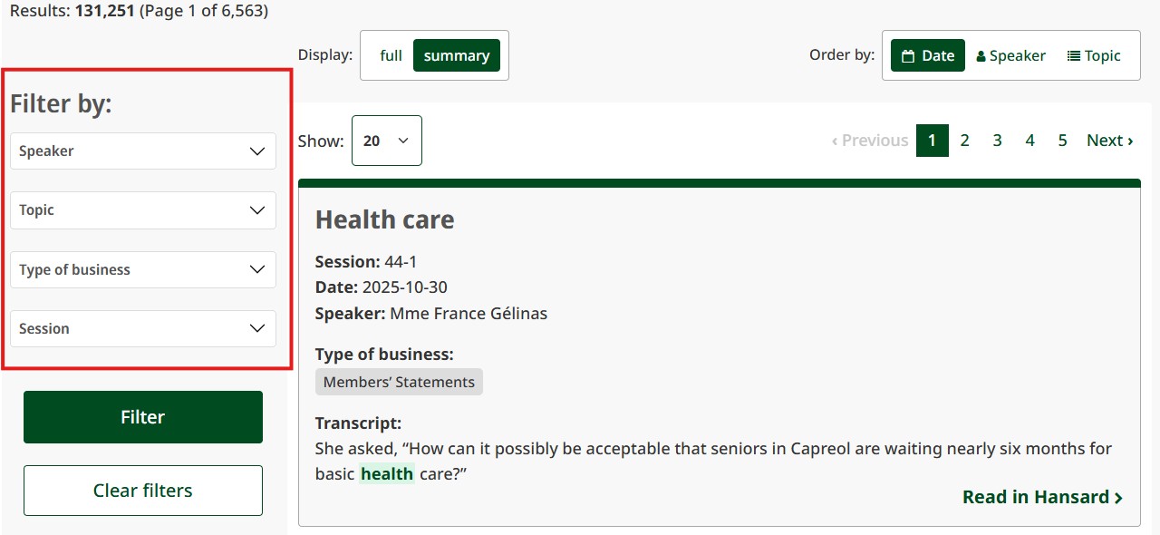The image size is (1160, 535).
Task: Expand the Session filter section
Action: click(x=142, y=328)
